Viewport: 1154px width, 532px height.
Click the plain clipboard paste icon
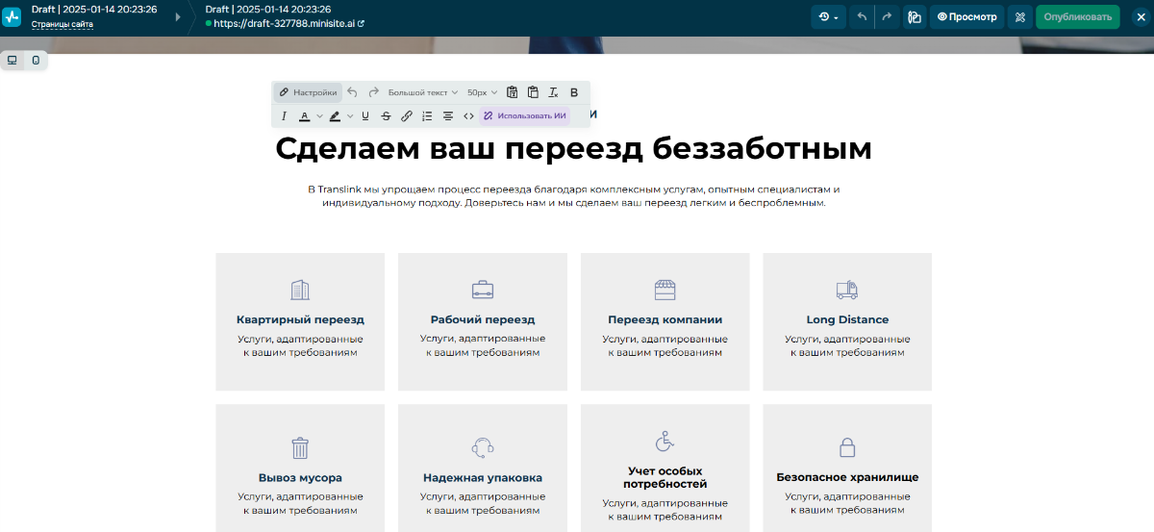pos(533,92)
